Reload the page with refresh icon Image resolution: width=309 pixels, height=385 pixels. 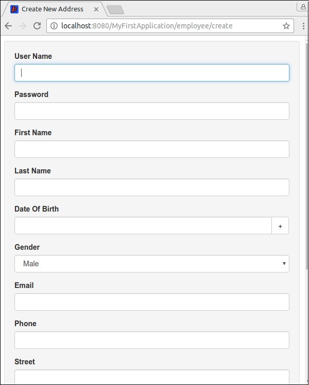point(37,26)
